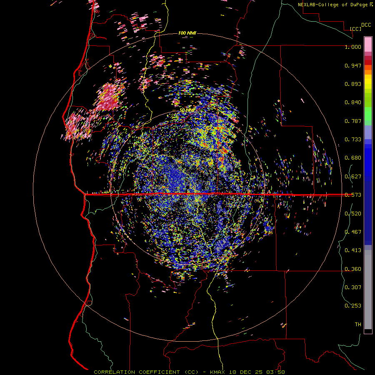This screenshot has width=375, height=375.
Task: Click the Correlation Coefficient KMAX timestamp caption
Action: click(189, 372)
